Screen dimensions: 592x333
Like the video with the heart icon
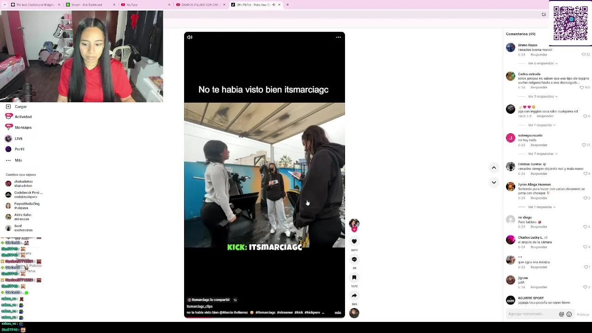pyautogui.click(x=354, y=241)
